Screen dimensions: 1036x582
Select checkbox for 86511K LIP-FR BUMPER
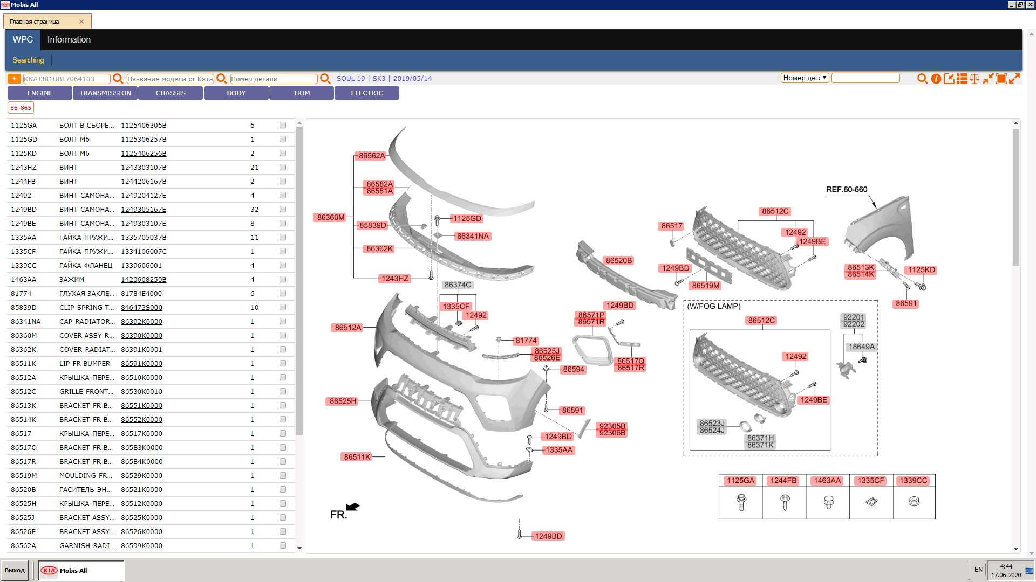pos(282,363)
